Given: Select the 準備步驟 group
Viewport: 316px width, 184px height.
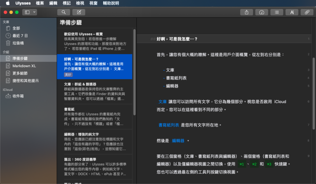Looking at the screenshot, I should [28, 58].
